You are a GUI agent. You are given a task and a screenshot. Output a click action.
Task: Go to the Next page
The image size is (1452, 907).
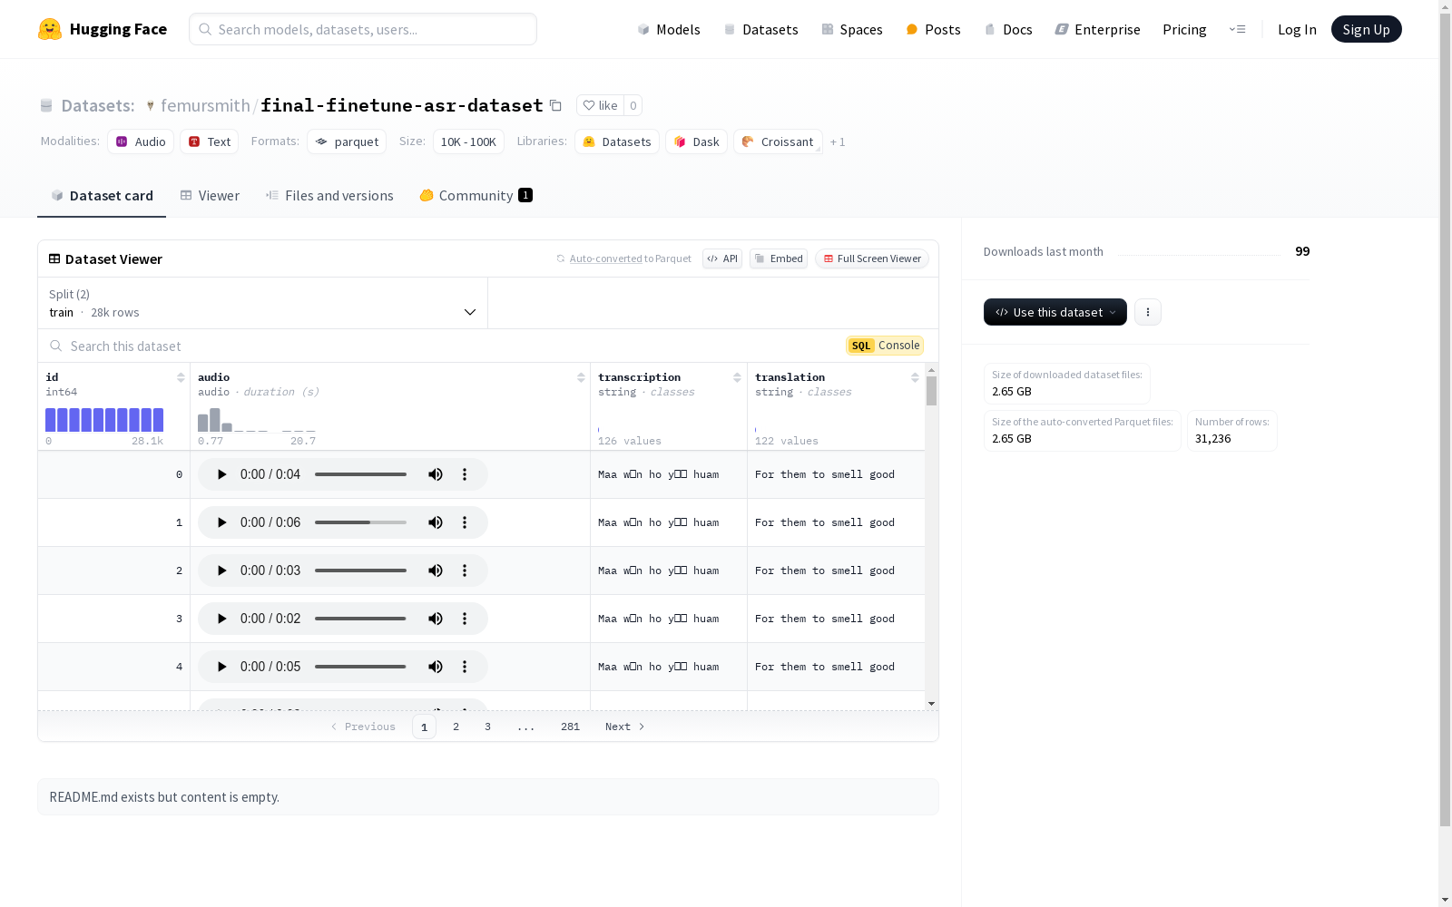tap(625, 727)
